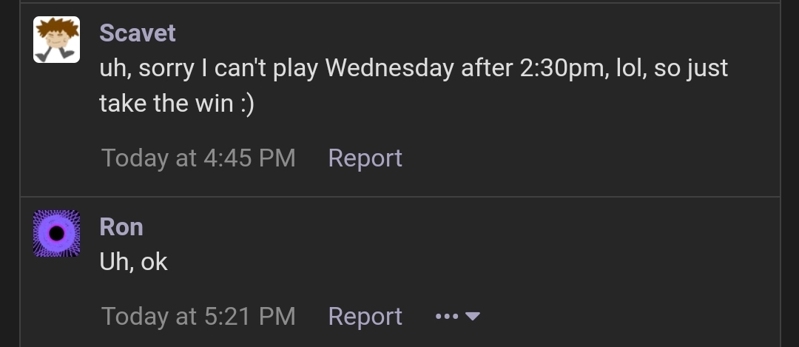Click the "Today at 5:21 PM" timestamp
The width and height of the screenshot is (799, 347).
(198, 317)
